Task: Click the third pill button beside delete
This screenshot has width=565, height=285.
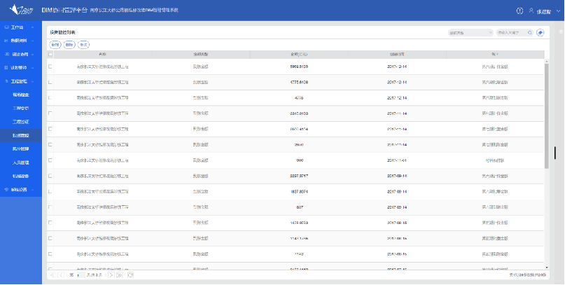Action: pos(83,45)
